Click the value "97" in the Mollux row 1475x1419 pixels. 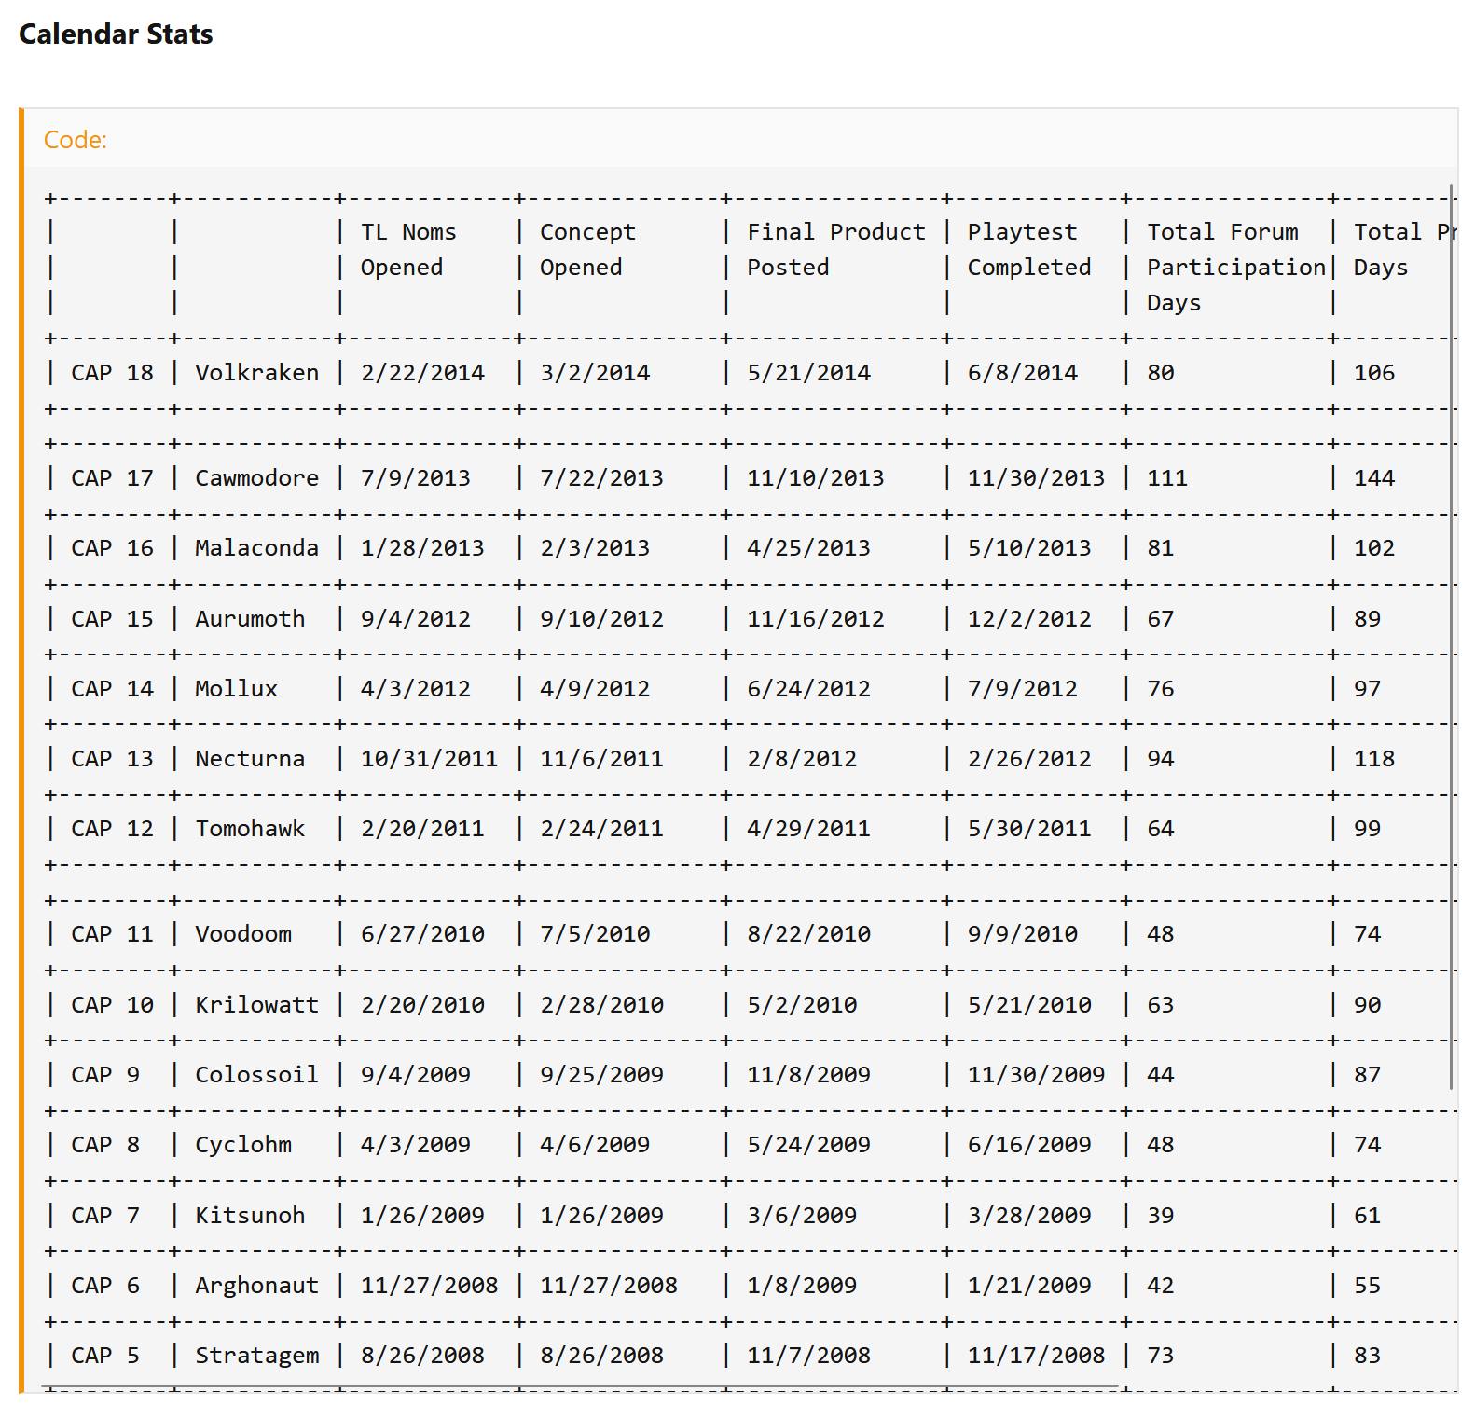click(1367, 689)
